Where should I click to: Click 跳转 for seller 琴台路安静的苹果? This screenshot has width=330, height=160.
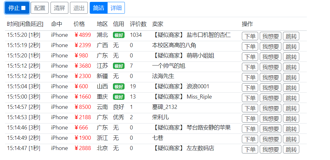291,128
